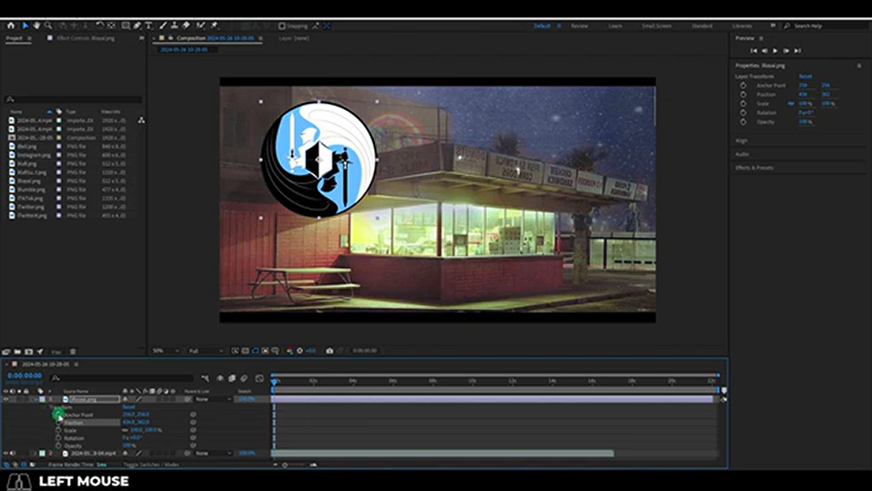
Task: Click Reset link in Properties panel
Action: coord(805,76)
